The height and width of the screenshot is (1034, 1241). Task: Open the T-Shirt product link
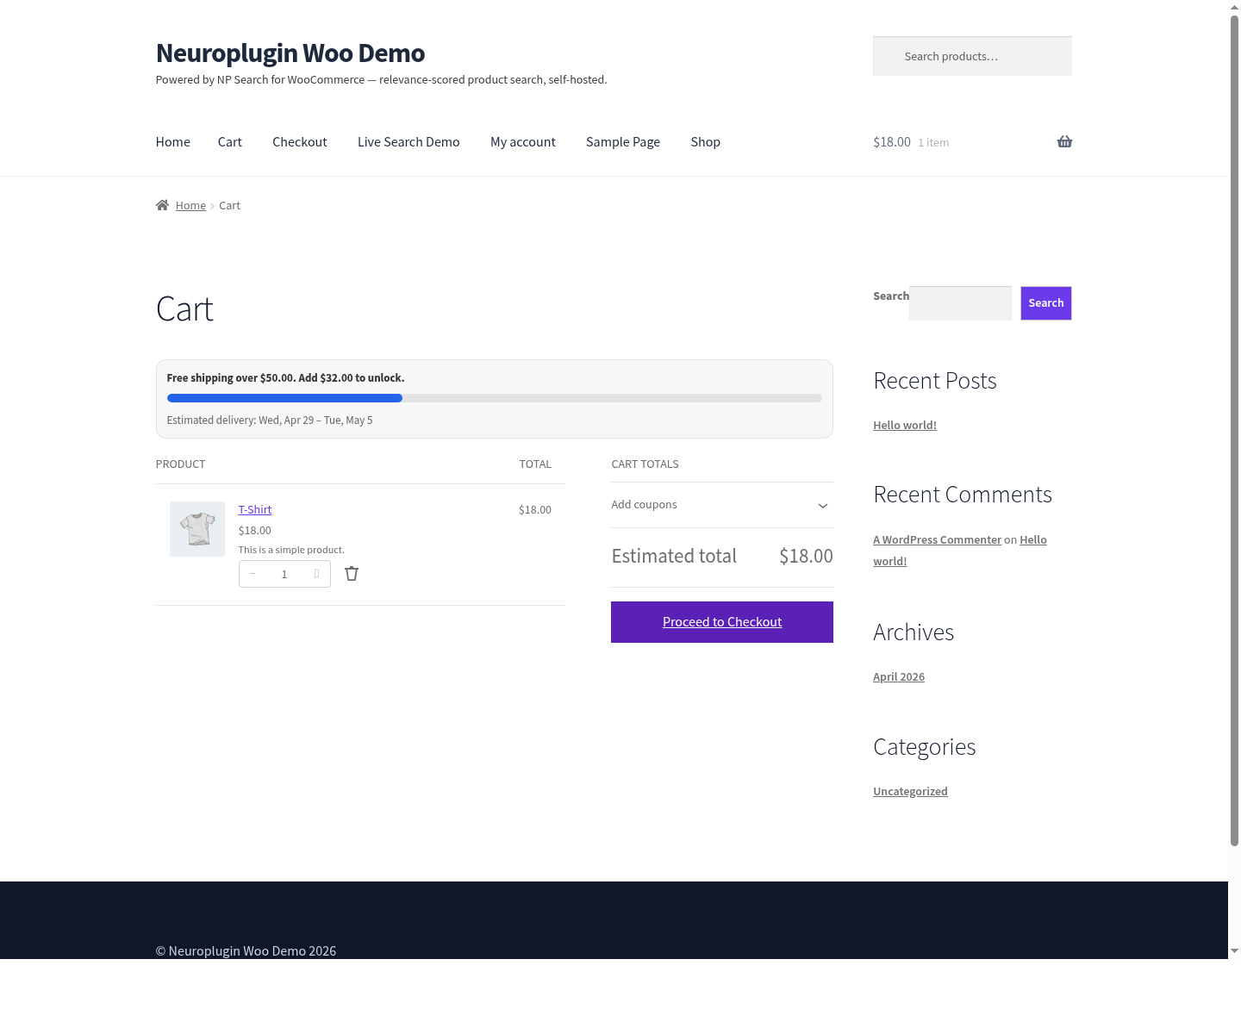pyautogui.click(x=255, y=510)
